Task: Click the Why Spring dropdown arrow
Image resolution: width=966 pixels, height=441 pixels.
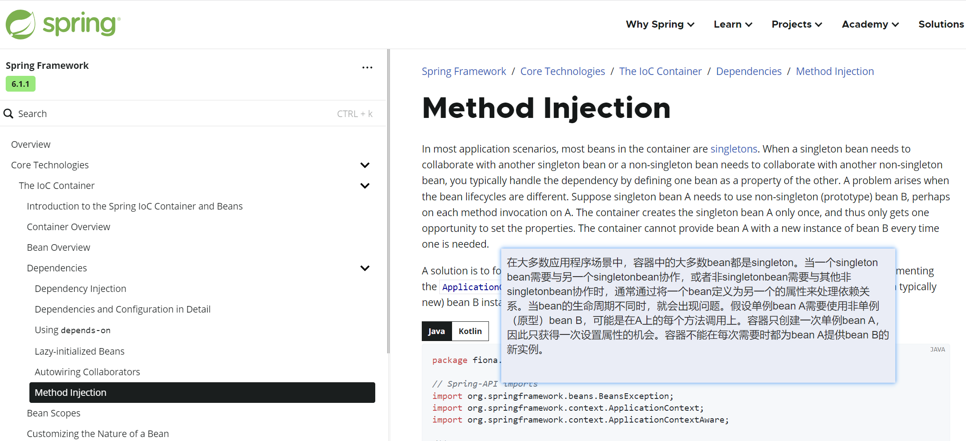Action: [x=691, y=25]
